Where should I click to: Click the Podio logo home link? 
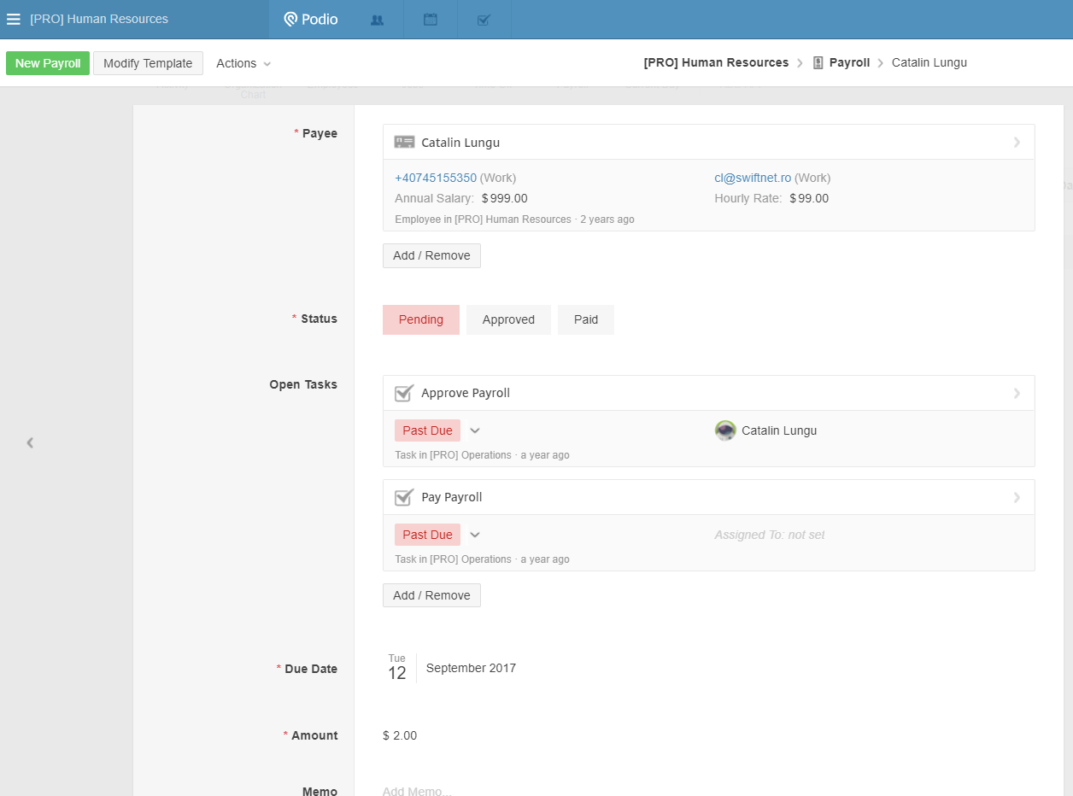pyautogui.click(x=311, y=19)
